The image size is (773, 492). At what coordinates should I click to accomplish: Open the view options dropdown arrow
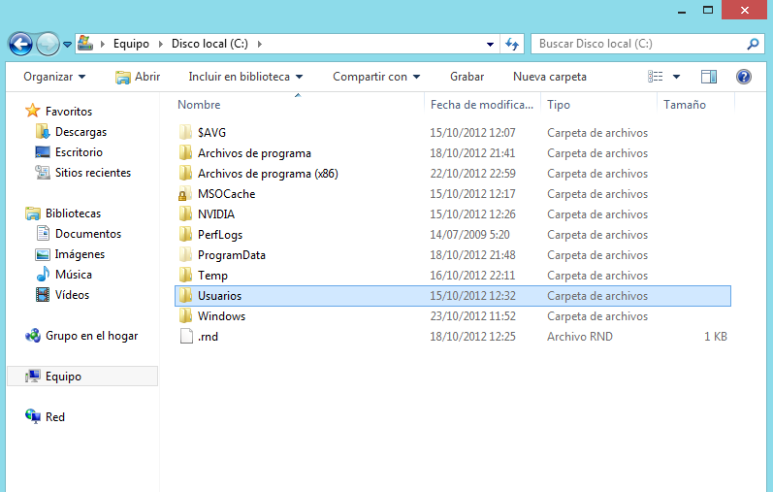[x=676, y=77]
